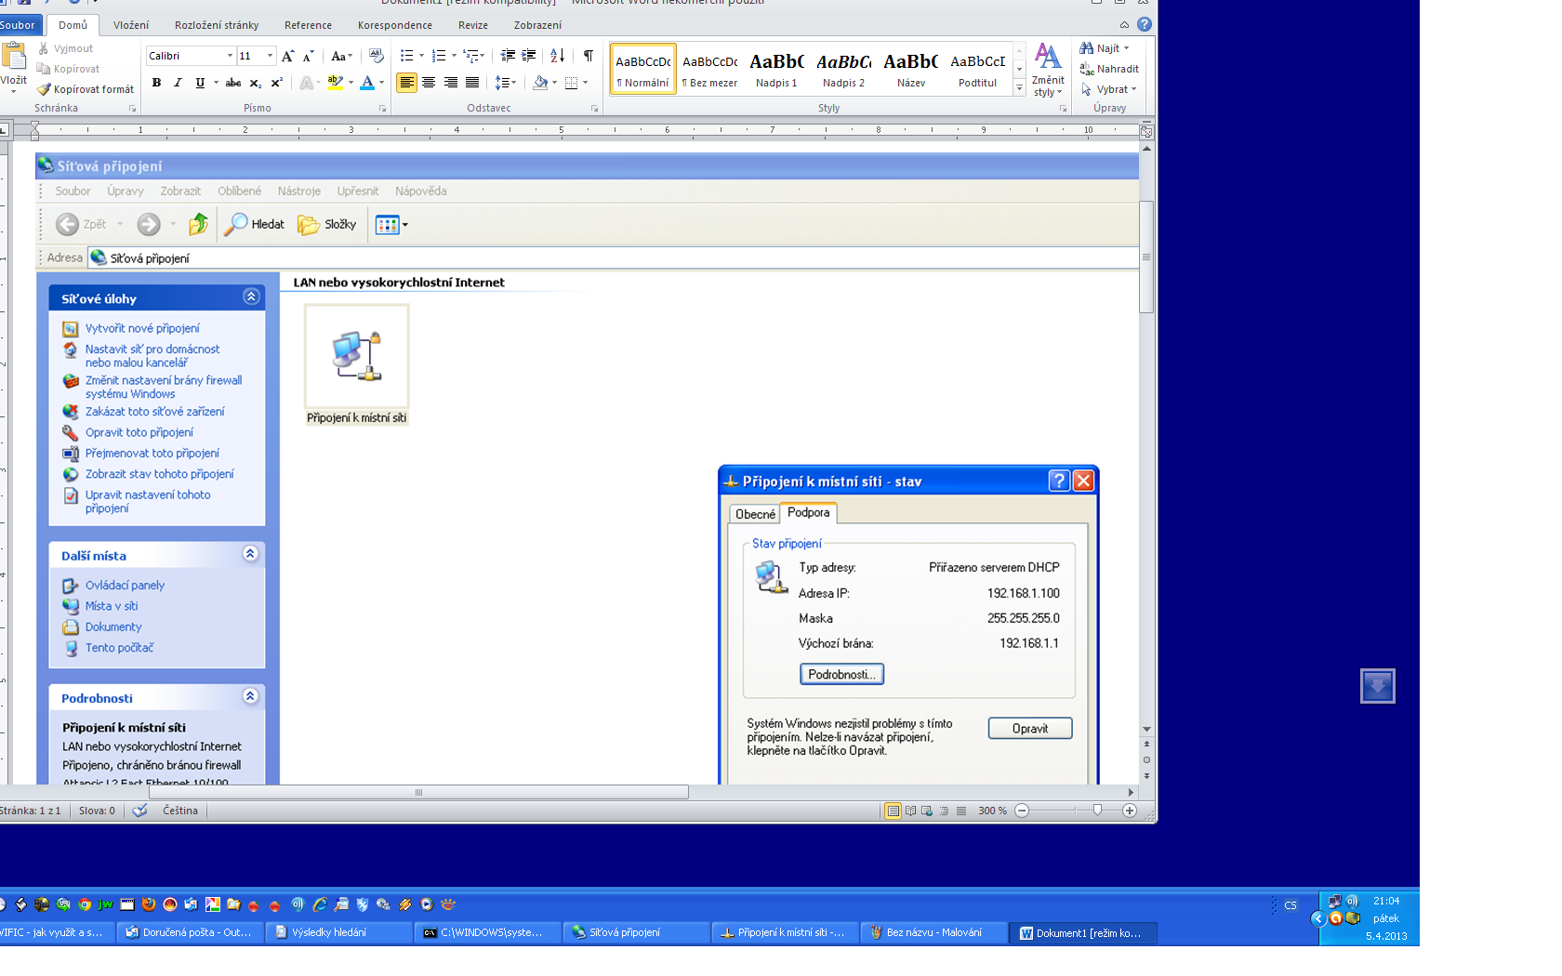Cut selection with Vyjmout
This screenshot has height=976, width=1562.
pyautogui.click(x=65, y=48)
